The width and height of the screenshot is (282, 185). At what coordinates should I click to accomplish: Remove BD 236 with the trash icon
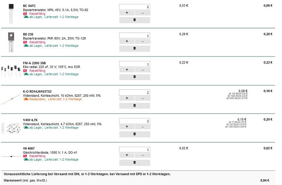(x=134, y=48)
